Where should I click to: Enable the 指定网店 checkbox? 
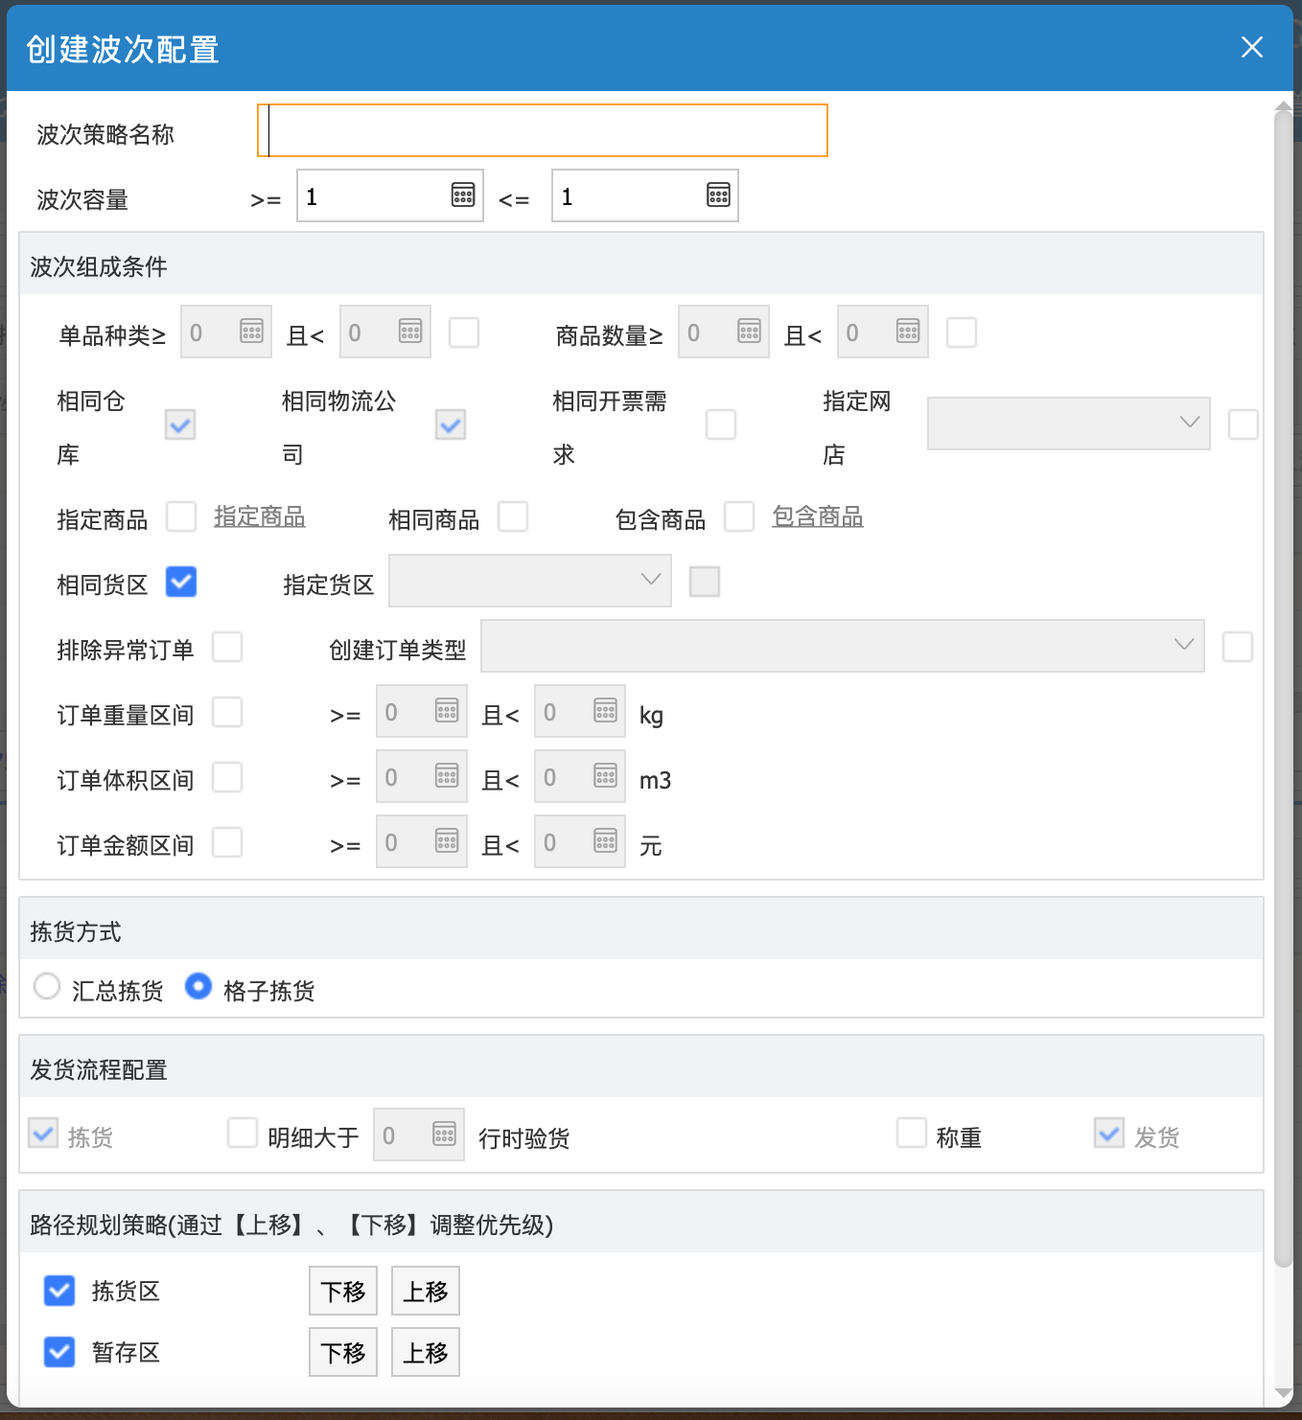pyautogui.click(x=1244, y=424)
